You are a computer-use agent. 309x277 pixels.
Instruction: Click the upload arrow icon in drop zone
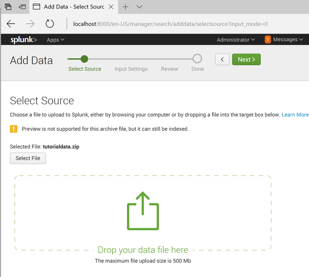click(143, 211)
